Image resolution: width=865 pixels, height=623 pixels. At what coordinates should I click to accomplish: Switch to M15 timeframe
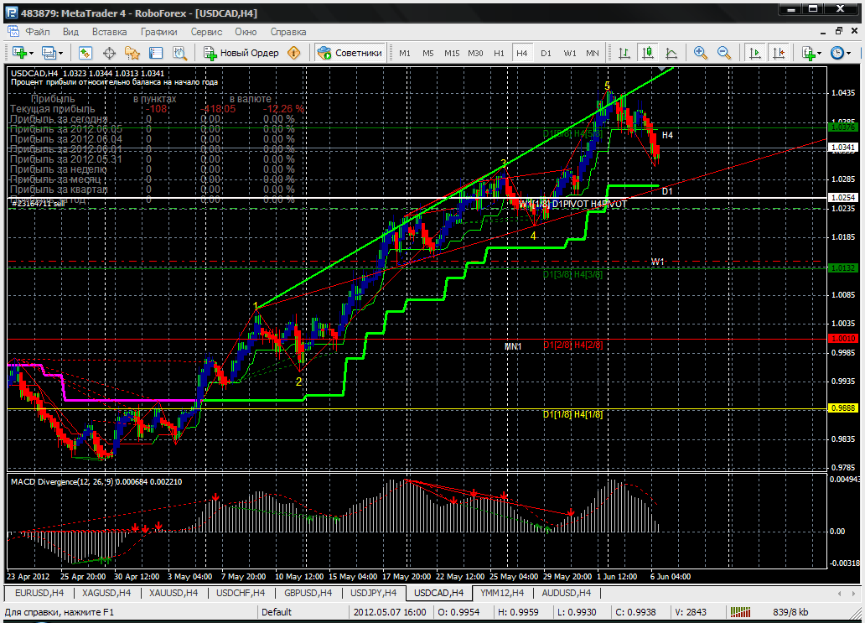pyautogui.click(x=452, y=53)
